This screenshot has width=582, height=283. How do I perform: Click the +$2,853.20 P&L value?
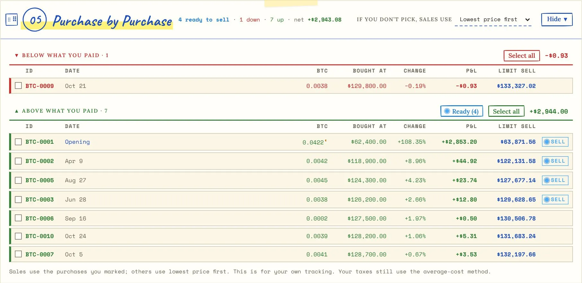tap(459, 142)
